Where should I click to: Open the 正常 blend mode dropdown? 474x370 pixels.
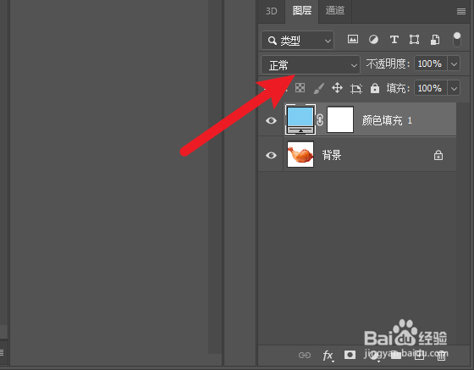click(311, 64)
